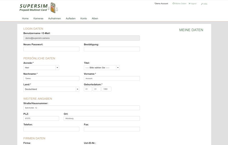The width and height of the screenshot is (228, 145).
Task: Click the Telefon input field
Action: 51,129
